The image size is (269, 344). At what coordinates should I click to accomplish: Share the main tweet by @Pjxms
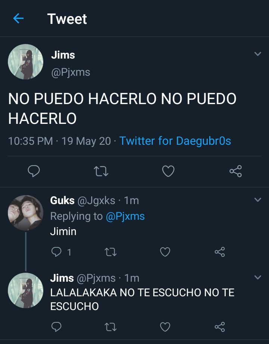(236, 171)
